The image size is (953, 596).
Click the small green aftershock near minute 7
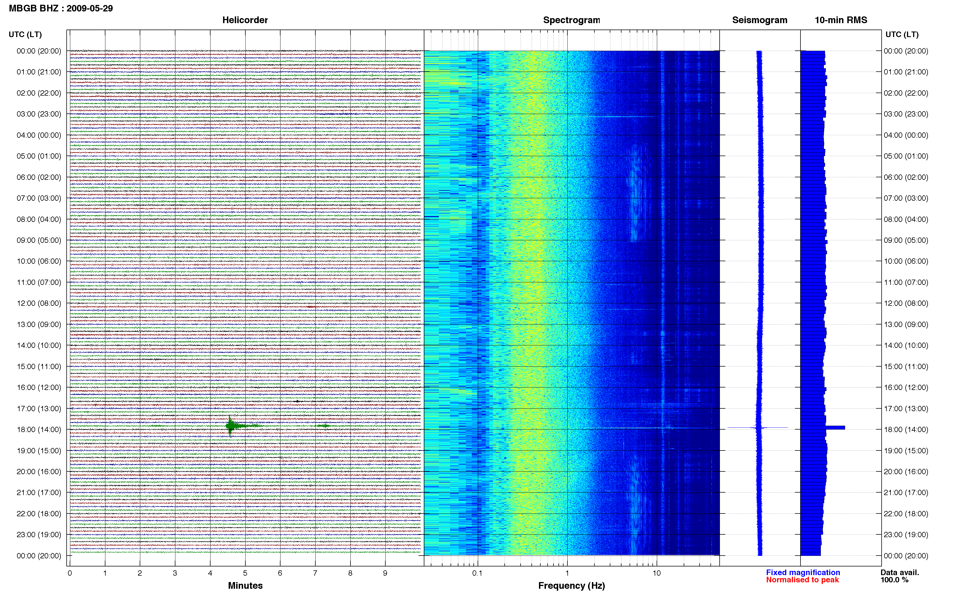tap(324, 426)
